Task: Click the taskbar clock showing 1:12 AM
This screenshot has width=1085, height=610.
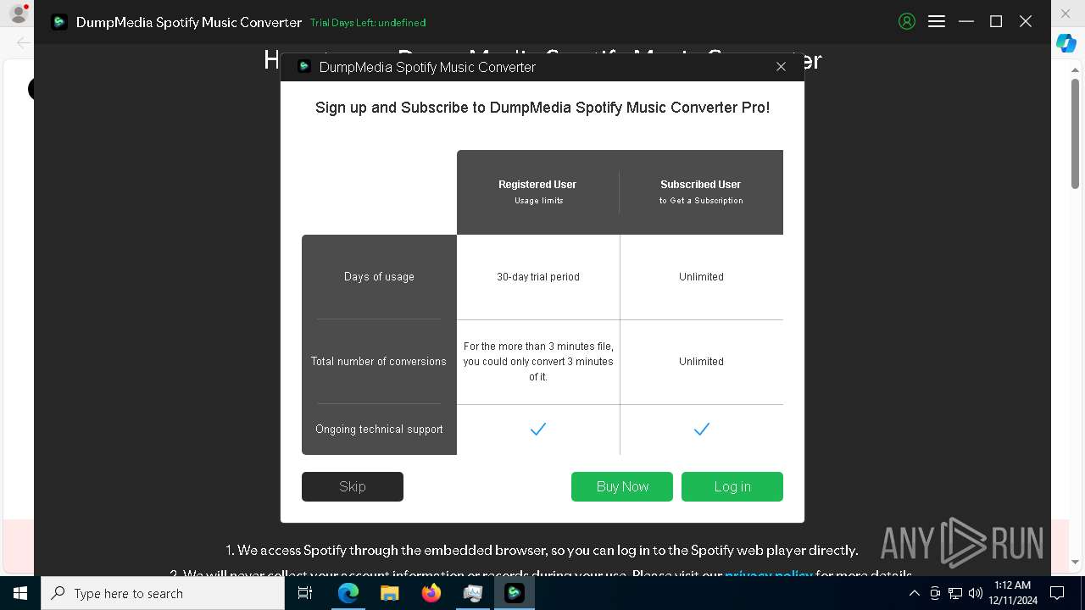Action: point(1012,593)
